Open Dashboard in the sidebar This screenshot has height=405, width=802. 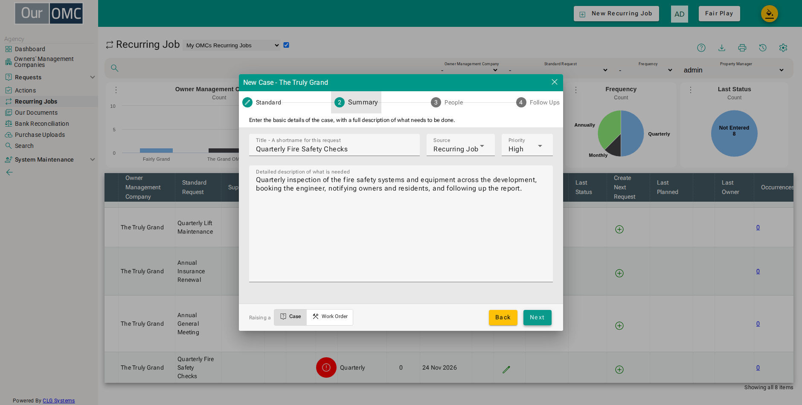click(30, 49)
